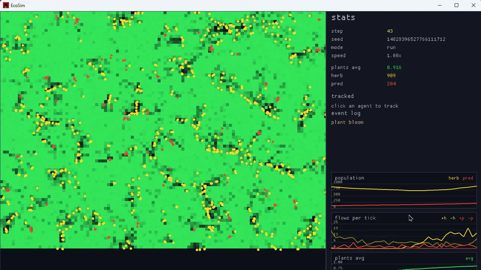The image size is (481, 270).
Task: Select the "mode" label
Action: (337, 48)
